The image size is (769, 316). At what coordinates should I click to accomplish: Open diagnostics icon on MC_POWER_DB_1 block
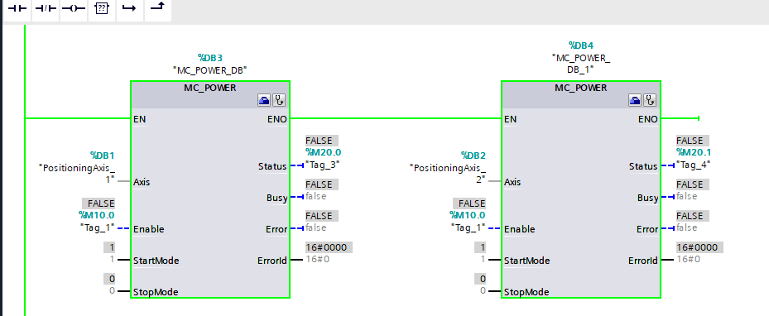pos(650,101)
